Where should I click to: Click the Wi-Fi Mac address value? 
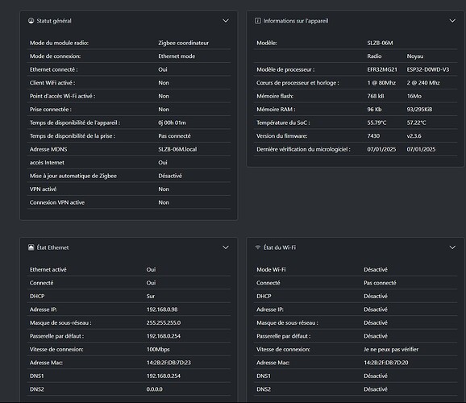pos(385,363)
